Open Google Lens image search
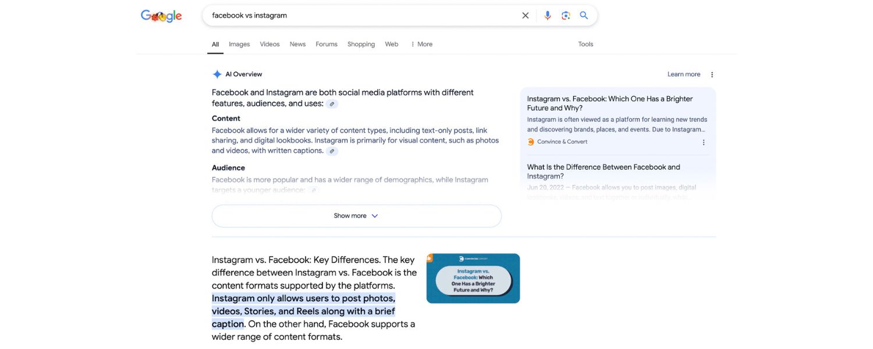 click(x=565, y=15)
